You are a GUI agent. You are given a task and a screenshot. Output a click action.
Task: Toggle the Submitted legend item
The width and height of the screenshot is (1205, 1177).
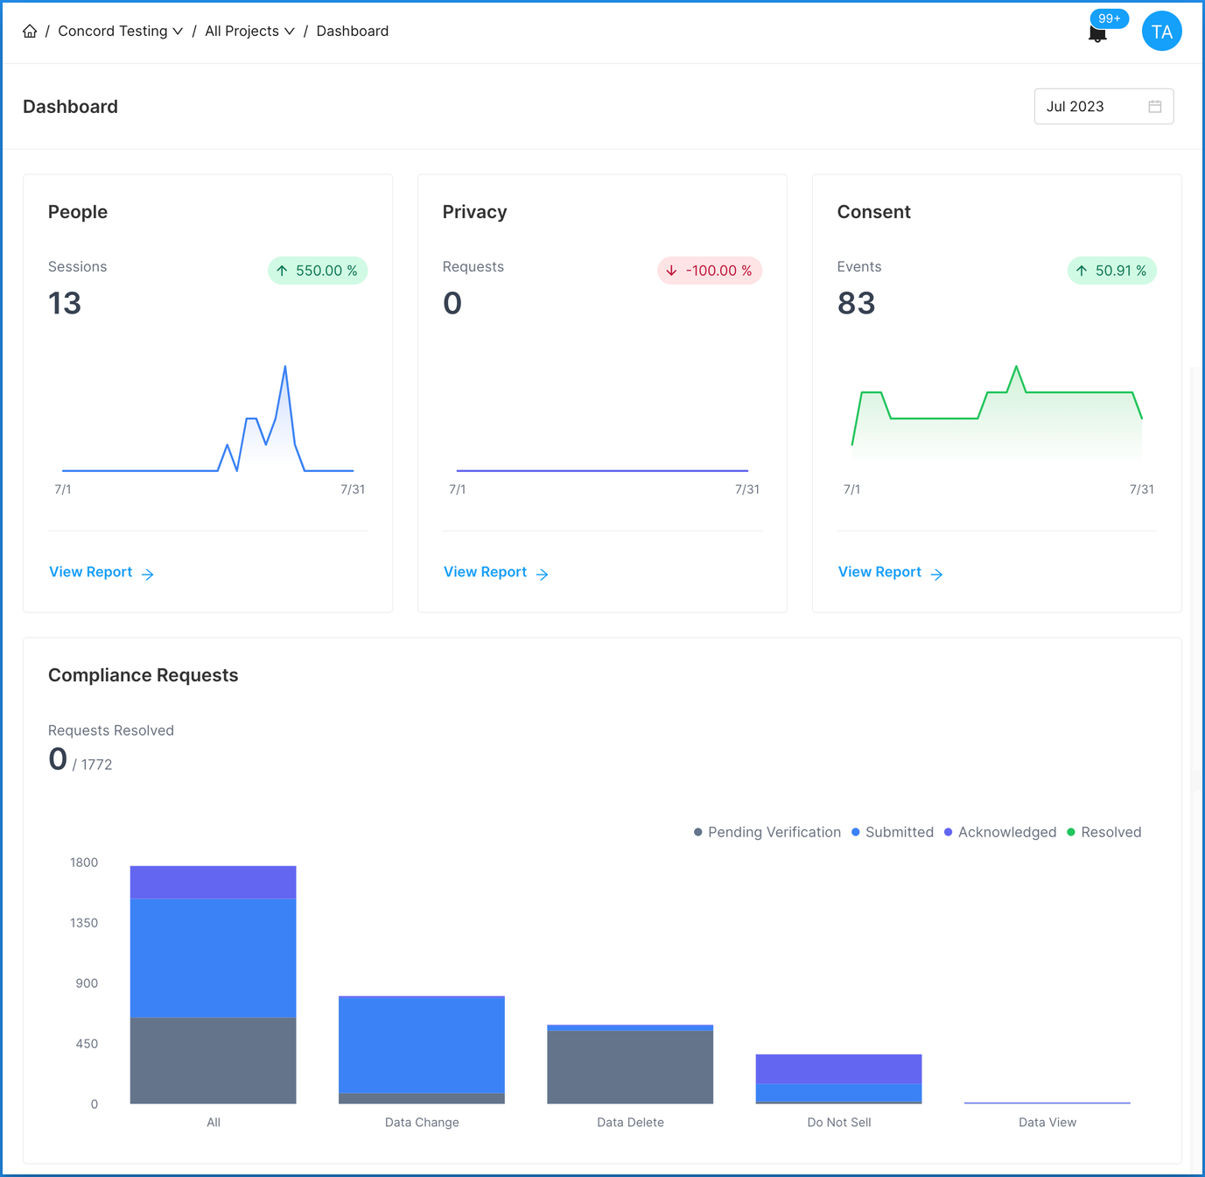coord(892,832)
